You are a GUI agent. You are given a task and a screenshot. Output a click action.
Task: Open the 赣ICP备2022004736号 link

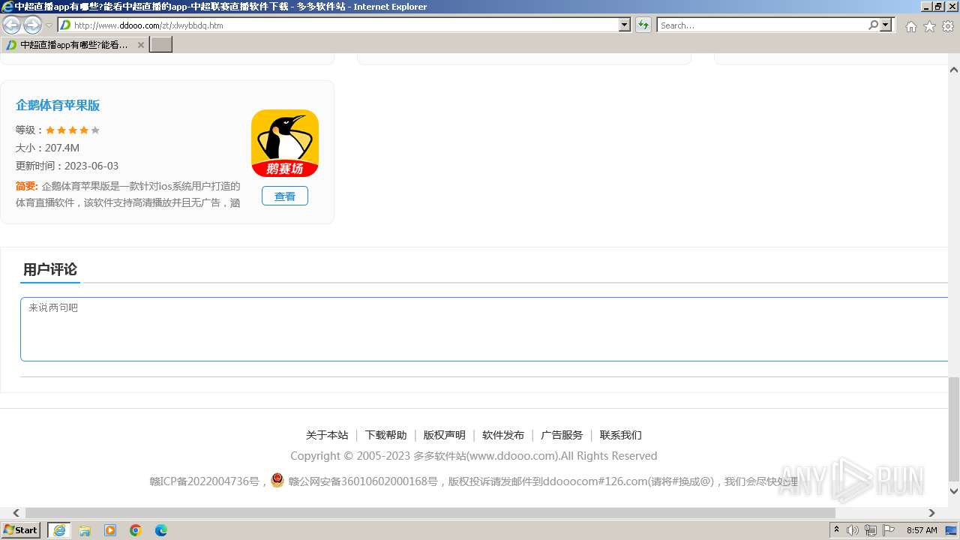204,481
